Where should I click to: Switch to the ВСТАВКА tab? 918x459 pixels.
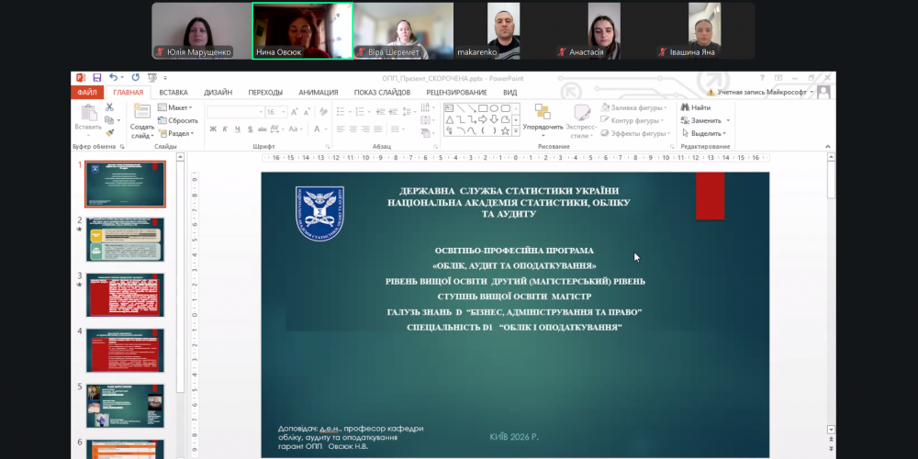(x=174, y=93)
